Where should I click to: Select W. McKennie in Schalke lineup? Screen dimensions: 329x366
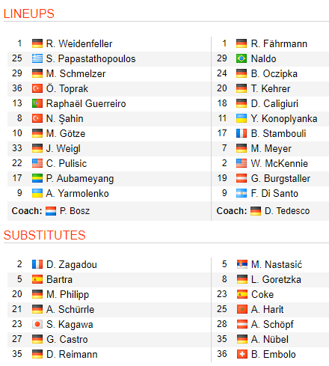coord(279,163)
